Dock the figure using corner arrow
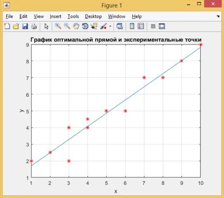 click(x=218, y=16)
